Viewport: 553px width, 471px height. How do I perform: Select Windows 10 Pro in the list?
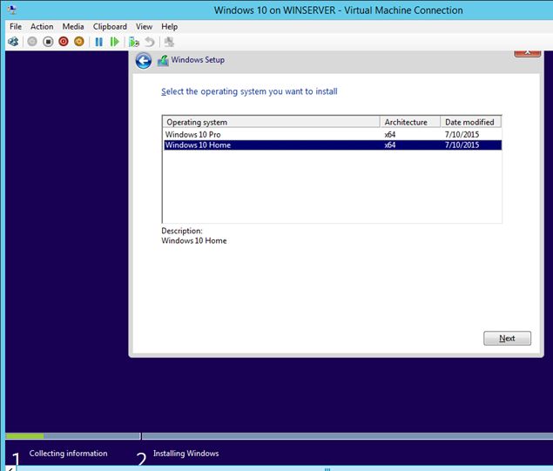coord(333,134)
